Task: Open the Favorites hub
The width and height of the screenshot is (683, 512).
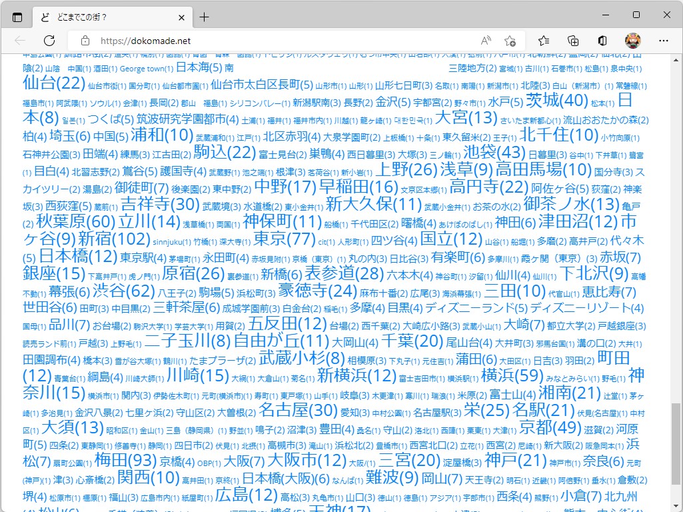Action: [x=544, y=40]
